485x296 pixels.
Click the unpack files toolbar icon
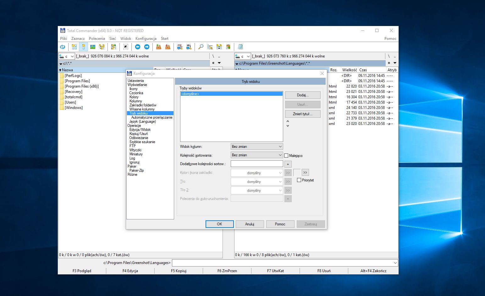[168, 47]
